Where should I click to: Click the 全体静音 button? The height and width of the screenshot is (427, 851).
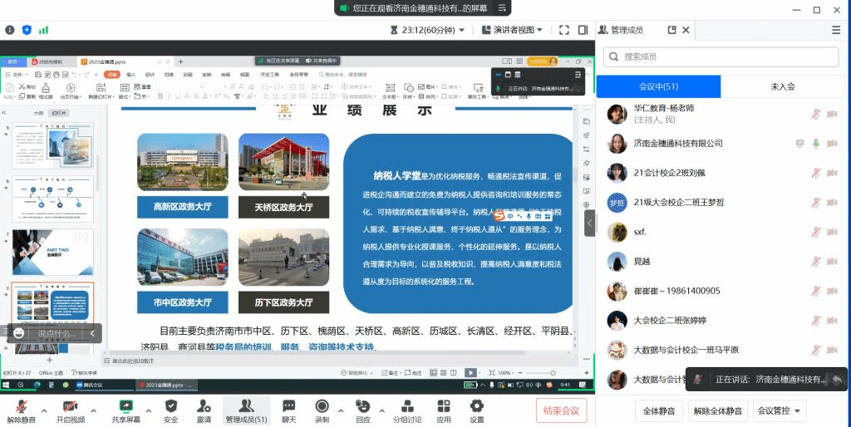[x=658, y=410]
